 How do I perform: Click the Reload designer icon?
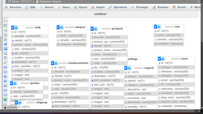point(5,72)
